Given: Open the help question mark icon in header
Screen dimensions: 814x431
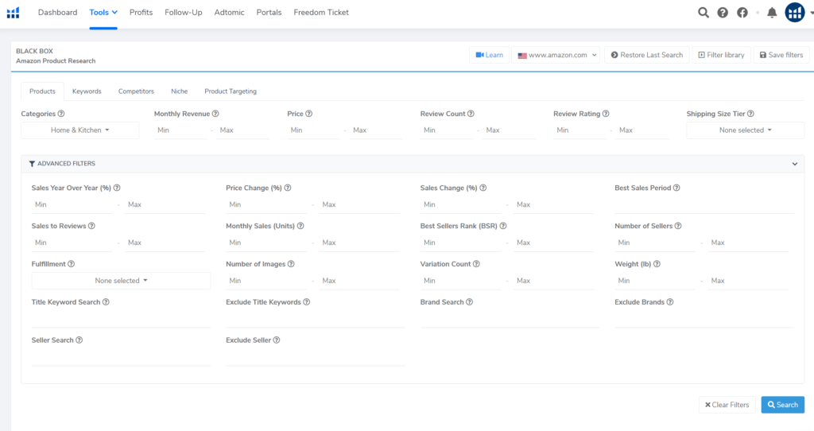Looking at the screenshot, I should 723,13.
